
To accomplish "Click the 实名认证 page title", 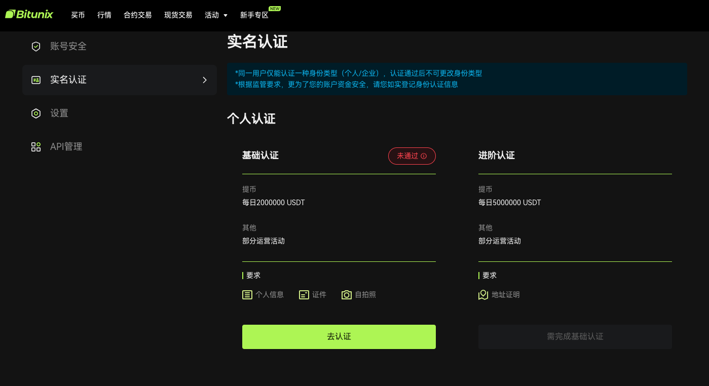I will coord(257,42).
